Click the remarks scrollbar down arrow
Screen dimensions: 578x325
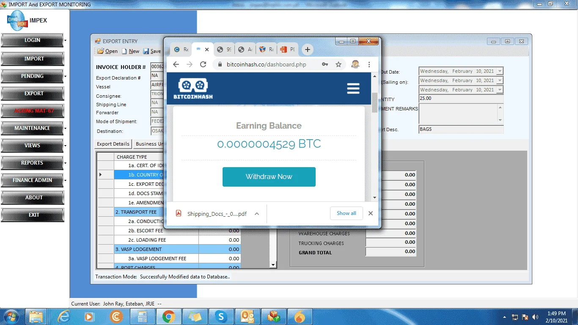coord(500,120)
